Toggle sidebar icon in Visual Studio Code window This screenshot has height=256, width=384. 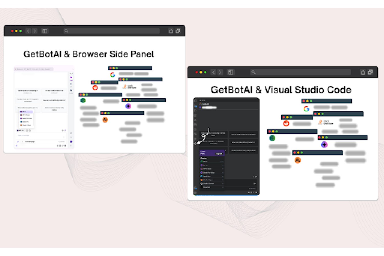[x=231, y=72]
